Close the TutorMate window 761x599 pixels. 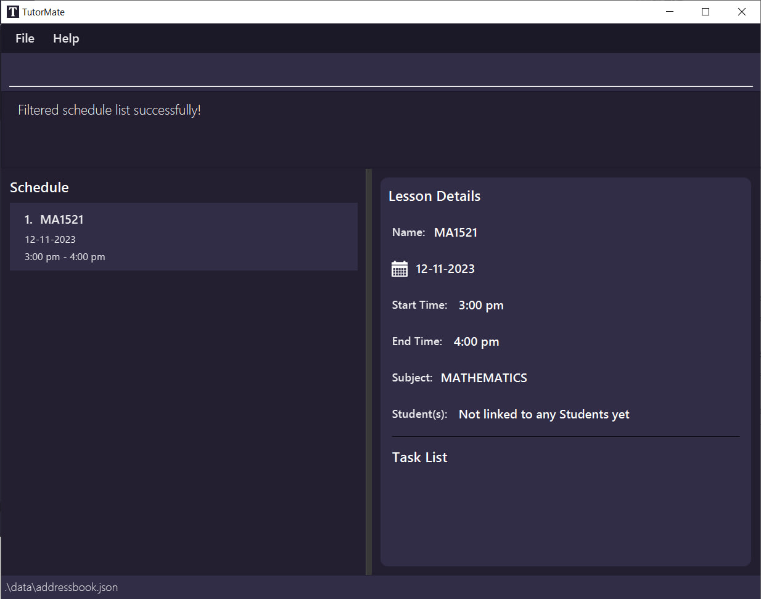coord(742,12)
